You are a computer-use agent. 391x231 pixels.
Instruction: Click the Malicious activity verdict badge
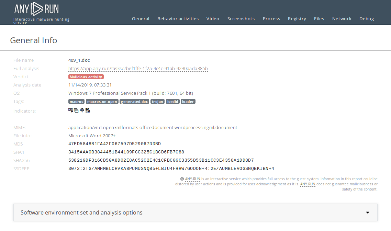[x=86, y=77]
